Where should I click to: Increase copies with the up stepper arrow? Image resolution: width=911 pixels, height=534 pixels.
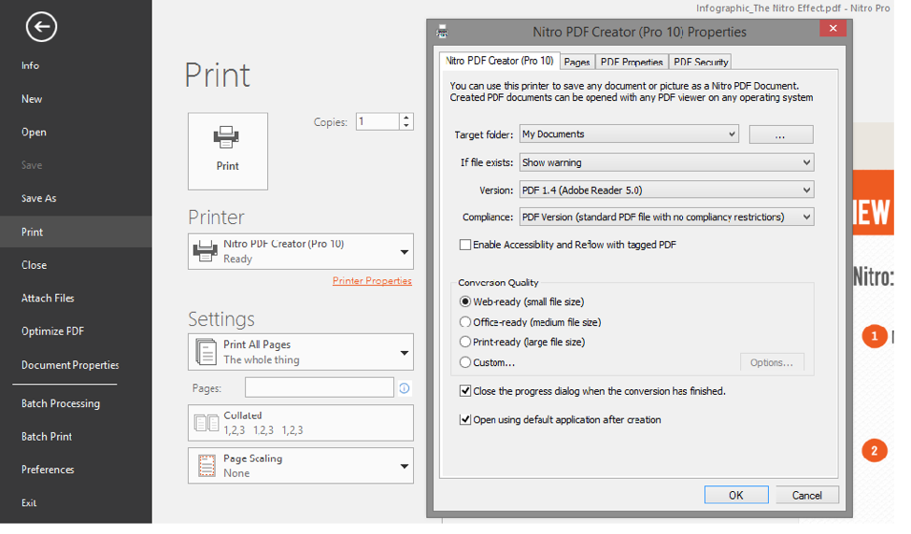(x=406, y=118)
